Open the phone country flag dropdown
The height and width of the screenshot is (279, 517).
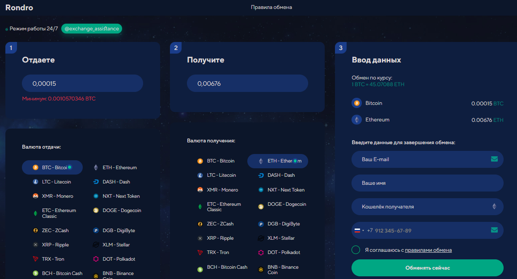[x=359, y=231]
